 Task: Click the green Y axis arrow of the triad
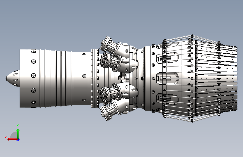pyautogui.click(x=18, y=134)
